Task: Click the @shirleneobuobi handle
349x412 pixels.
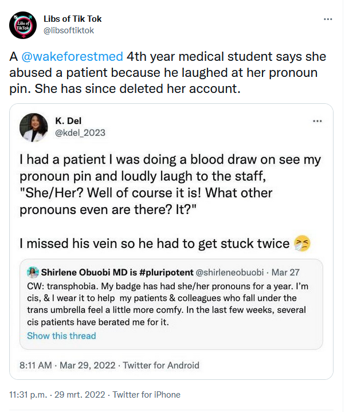Action: (230, 273)
